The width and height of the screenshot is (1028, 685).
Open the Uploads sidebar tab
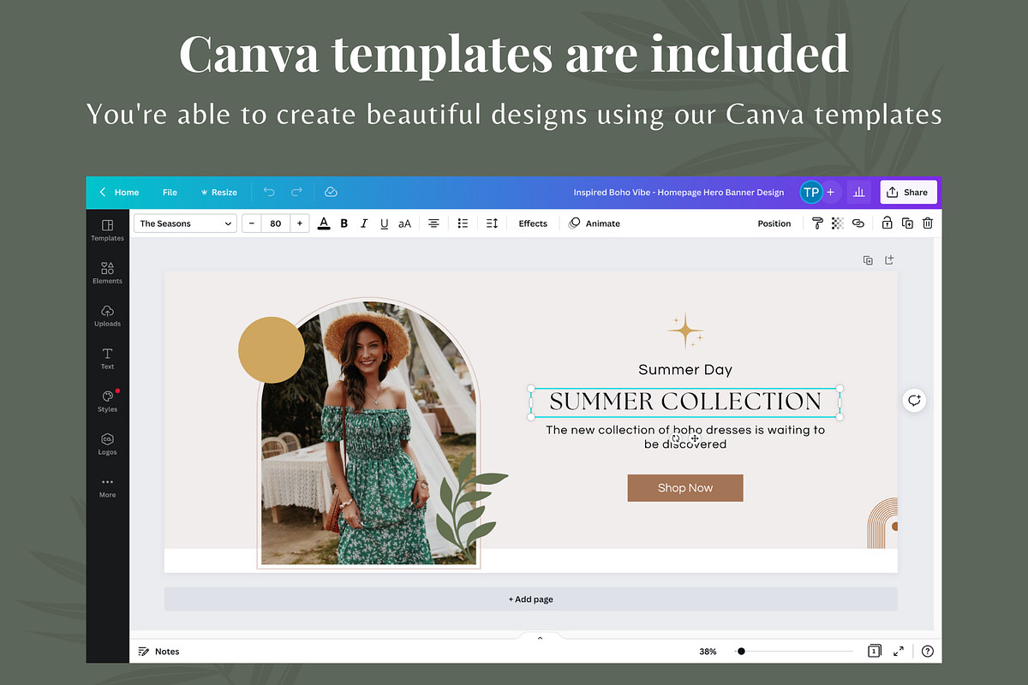[x=107, y=315]
